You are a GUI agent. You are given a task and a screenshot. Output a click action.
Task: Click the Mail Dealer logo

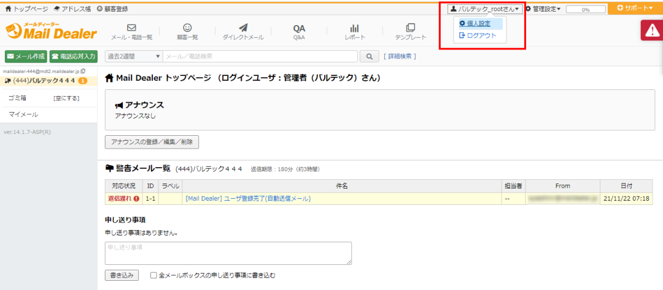pos(51,32)
